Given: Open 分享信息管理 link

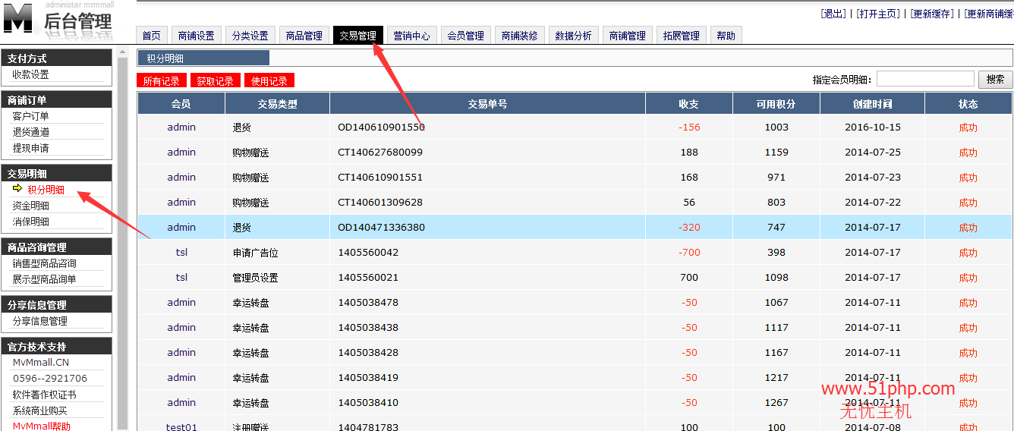Looking at the screenshot, I should click(39, 321).
